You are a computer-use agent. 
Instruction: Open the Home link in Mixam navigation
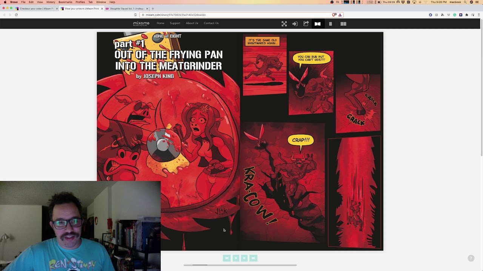pyautogui.click(x=160, y=23)
